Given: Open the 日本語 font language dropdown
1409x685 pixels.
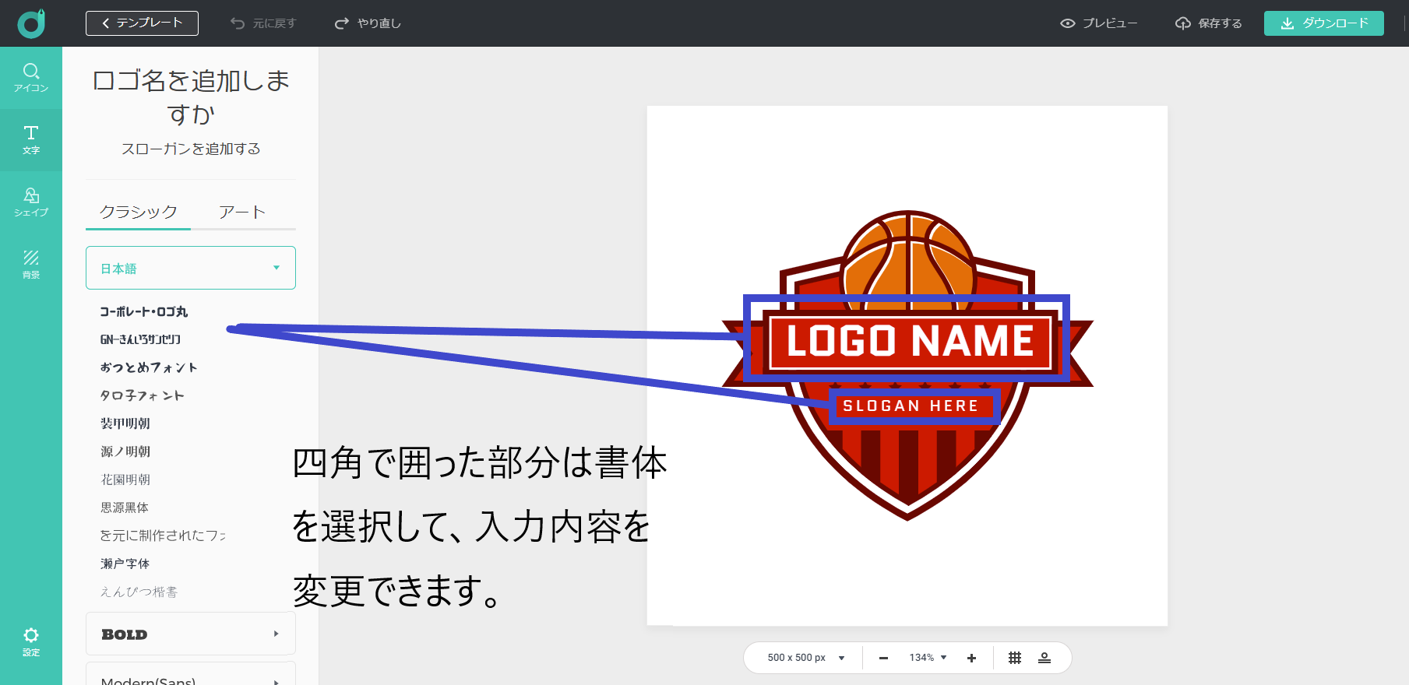Looking at the screenshot, I should click(x=191, y=268).
